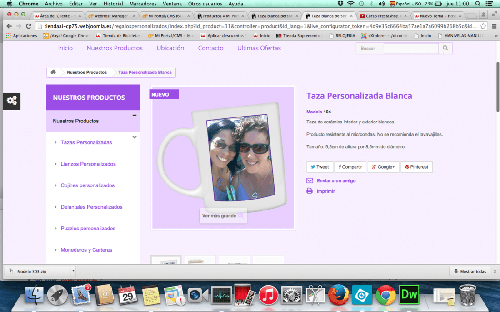Launch Launchpad rocket in the dock
The width and height of the screenshot is (500, 312).
click(x=57, y=295)
